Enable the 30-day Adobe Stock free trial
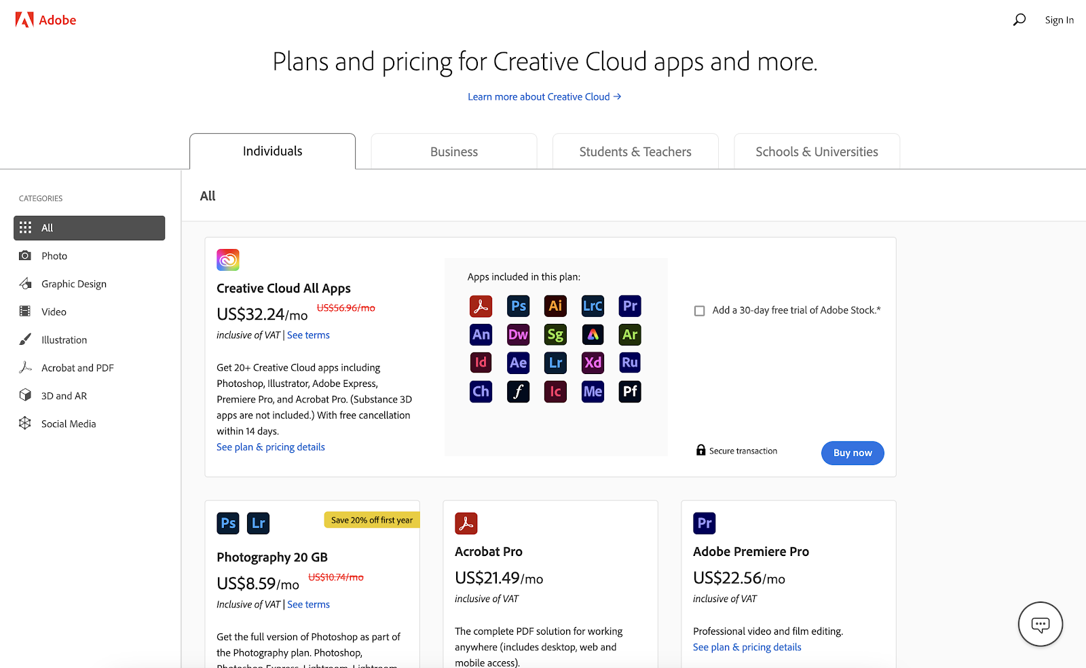1086x668 pixels. point(699,310)
